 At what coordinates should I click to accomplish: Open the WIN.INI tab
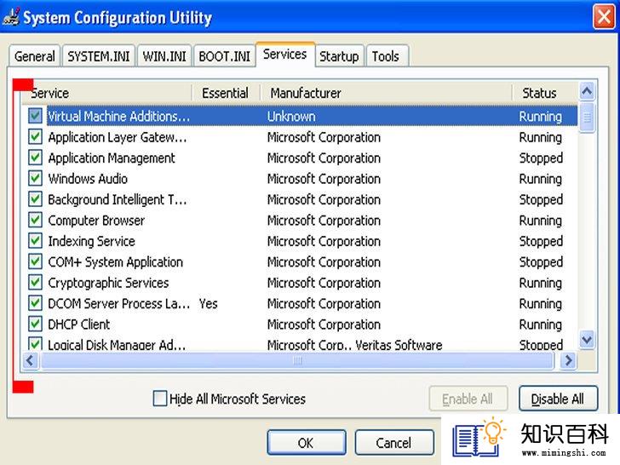coord(164,56)
